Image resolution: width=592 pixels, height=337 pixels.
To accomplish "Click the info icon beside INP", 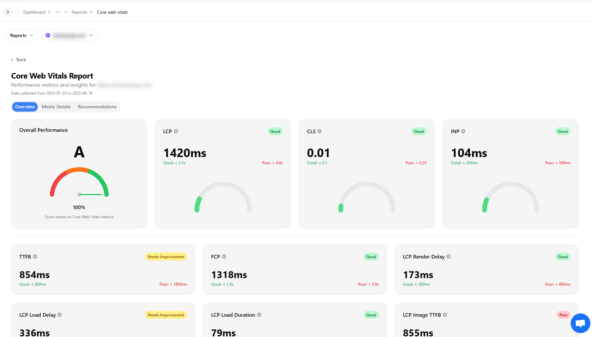I will (463, 131).
